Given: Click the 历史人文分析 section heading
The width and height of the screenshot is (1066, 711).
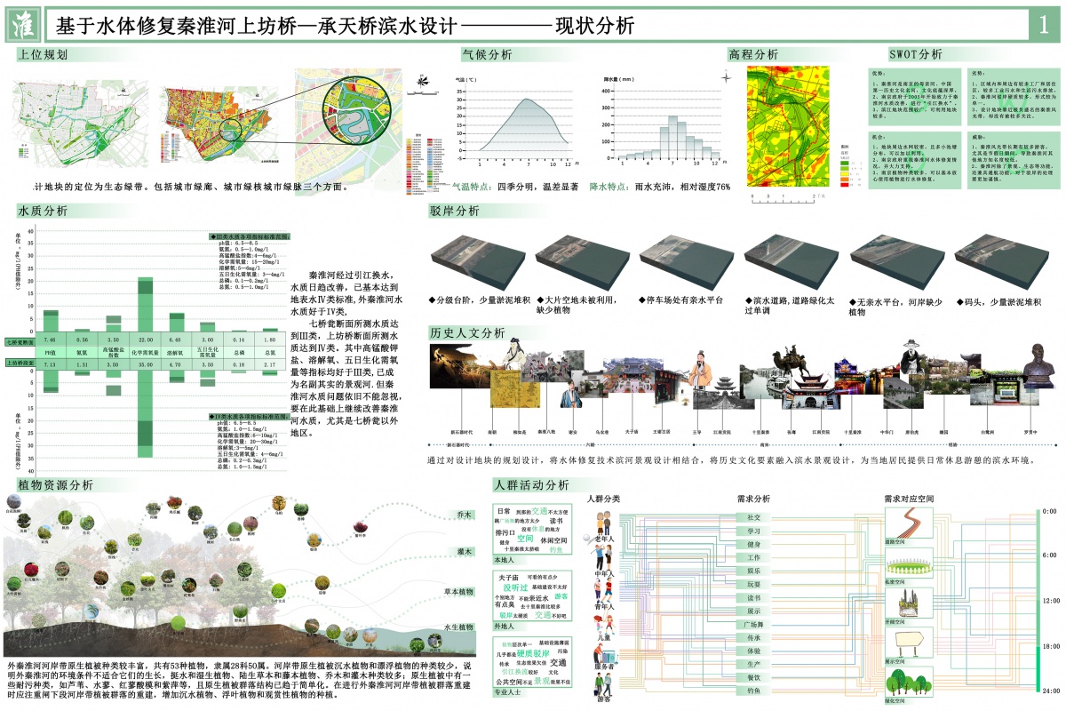Looking at the screenshot, I should (x=467, y=333).
